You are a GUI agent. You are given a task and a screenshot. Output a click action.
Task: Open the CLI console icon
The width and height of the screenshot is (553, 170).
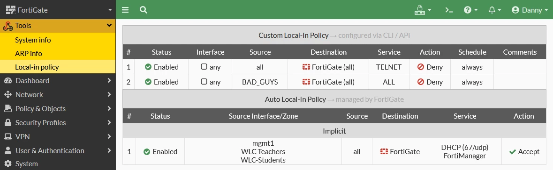(449, 10)
